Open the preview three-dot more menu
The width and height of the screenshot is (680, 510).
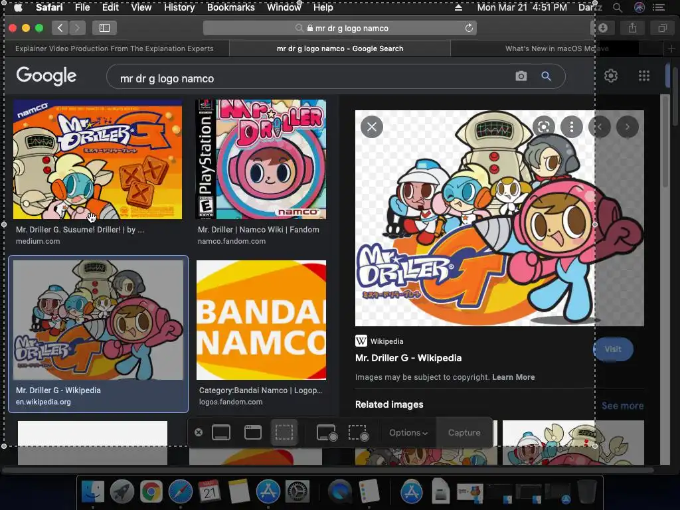572,127
